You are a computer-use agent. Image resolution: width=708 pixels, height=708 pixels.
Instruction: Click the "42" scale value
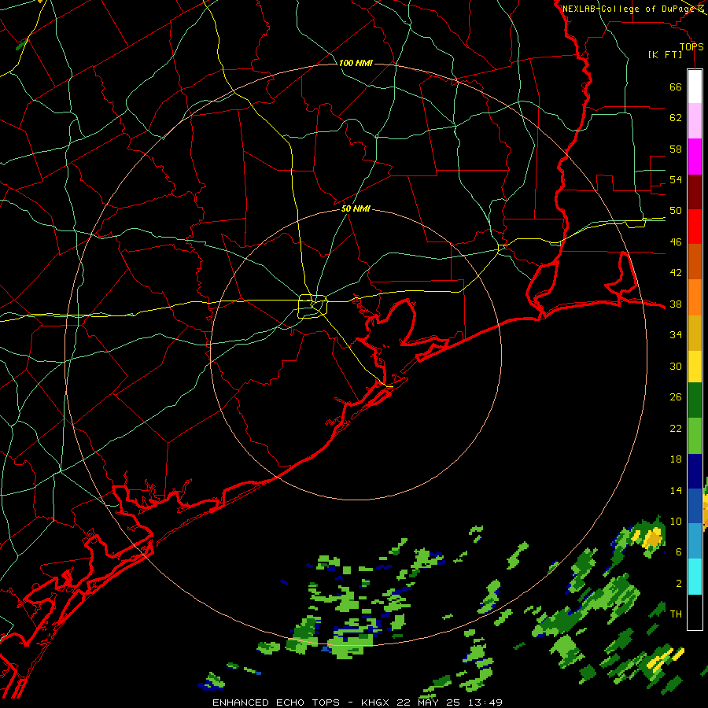[676, 273]
